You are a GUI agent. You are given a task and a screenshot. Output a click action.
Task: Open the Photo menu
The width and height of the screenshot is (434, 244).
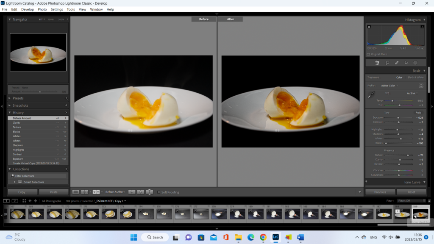click(42, 9)
